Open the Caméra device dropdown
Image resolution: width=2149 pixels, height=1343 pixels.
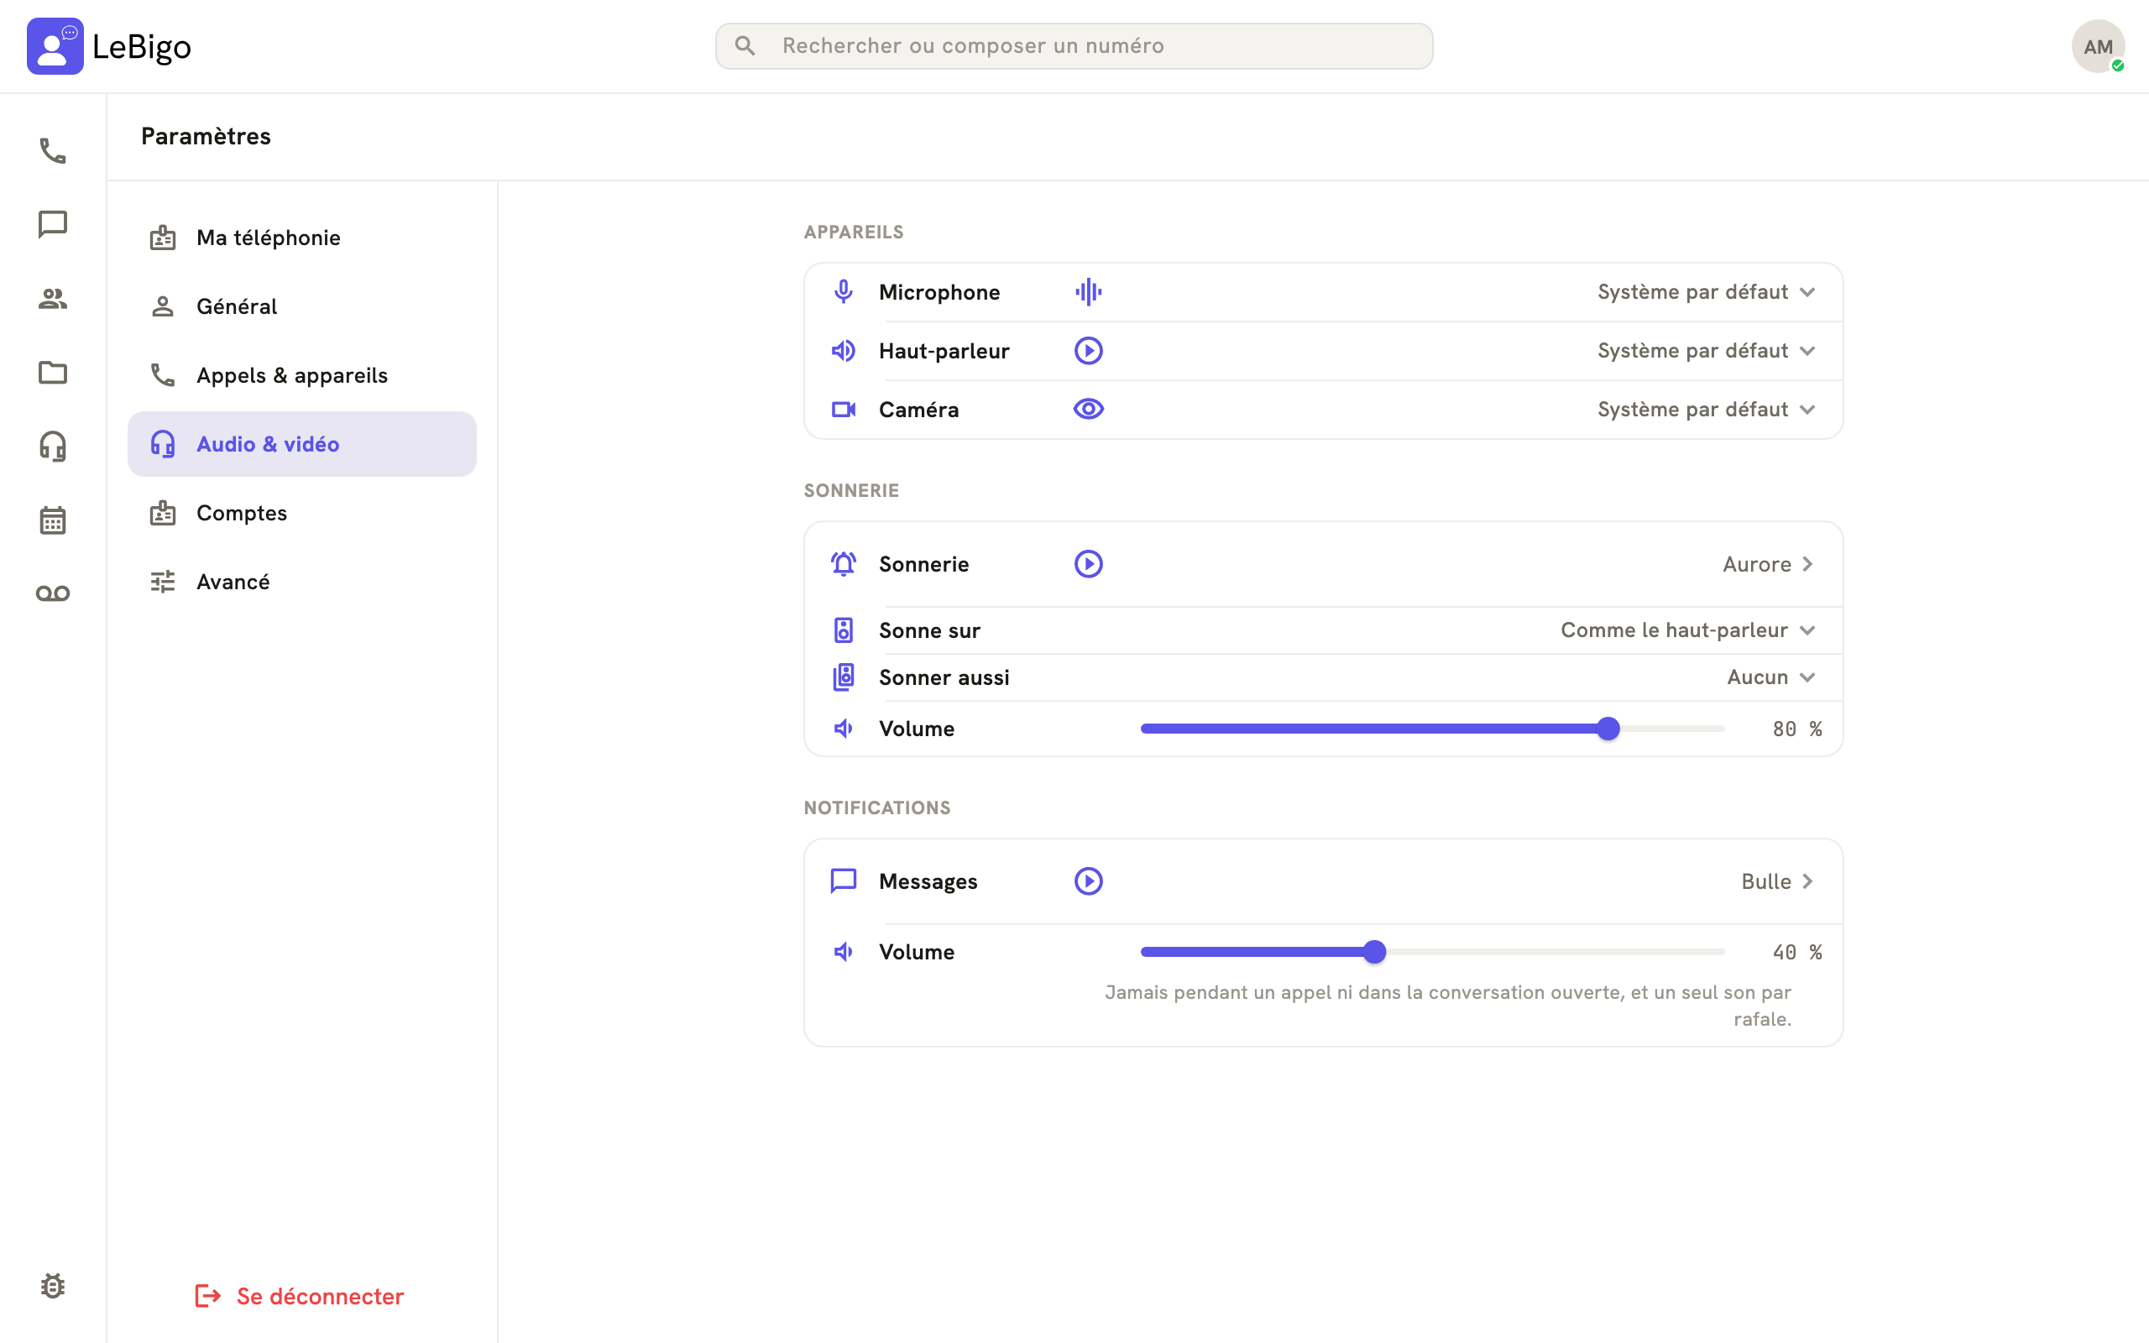[x=1706, y=410]
